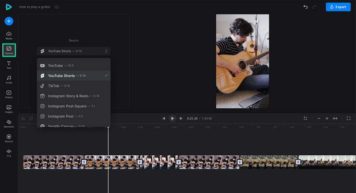This screenshot has width=356, height=193.
Task: Click the Export button
Action: tap(338, 7)
